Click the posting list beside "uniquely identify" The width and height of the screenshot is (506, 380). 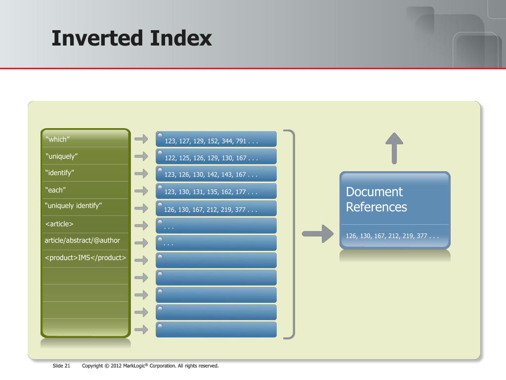pos(216,208)
